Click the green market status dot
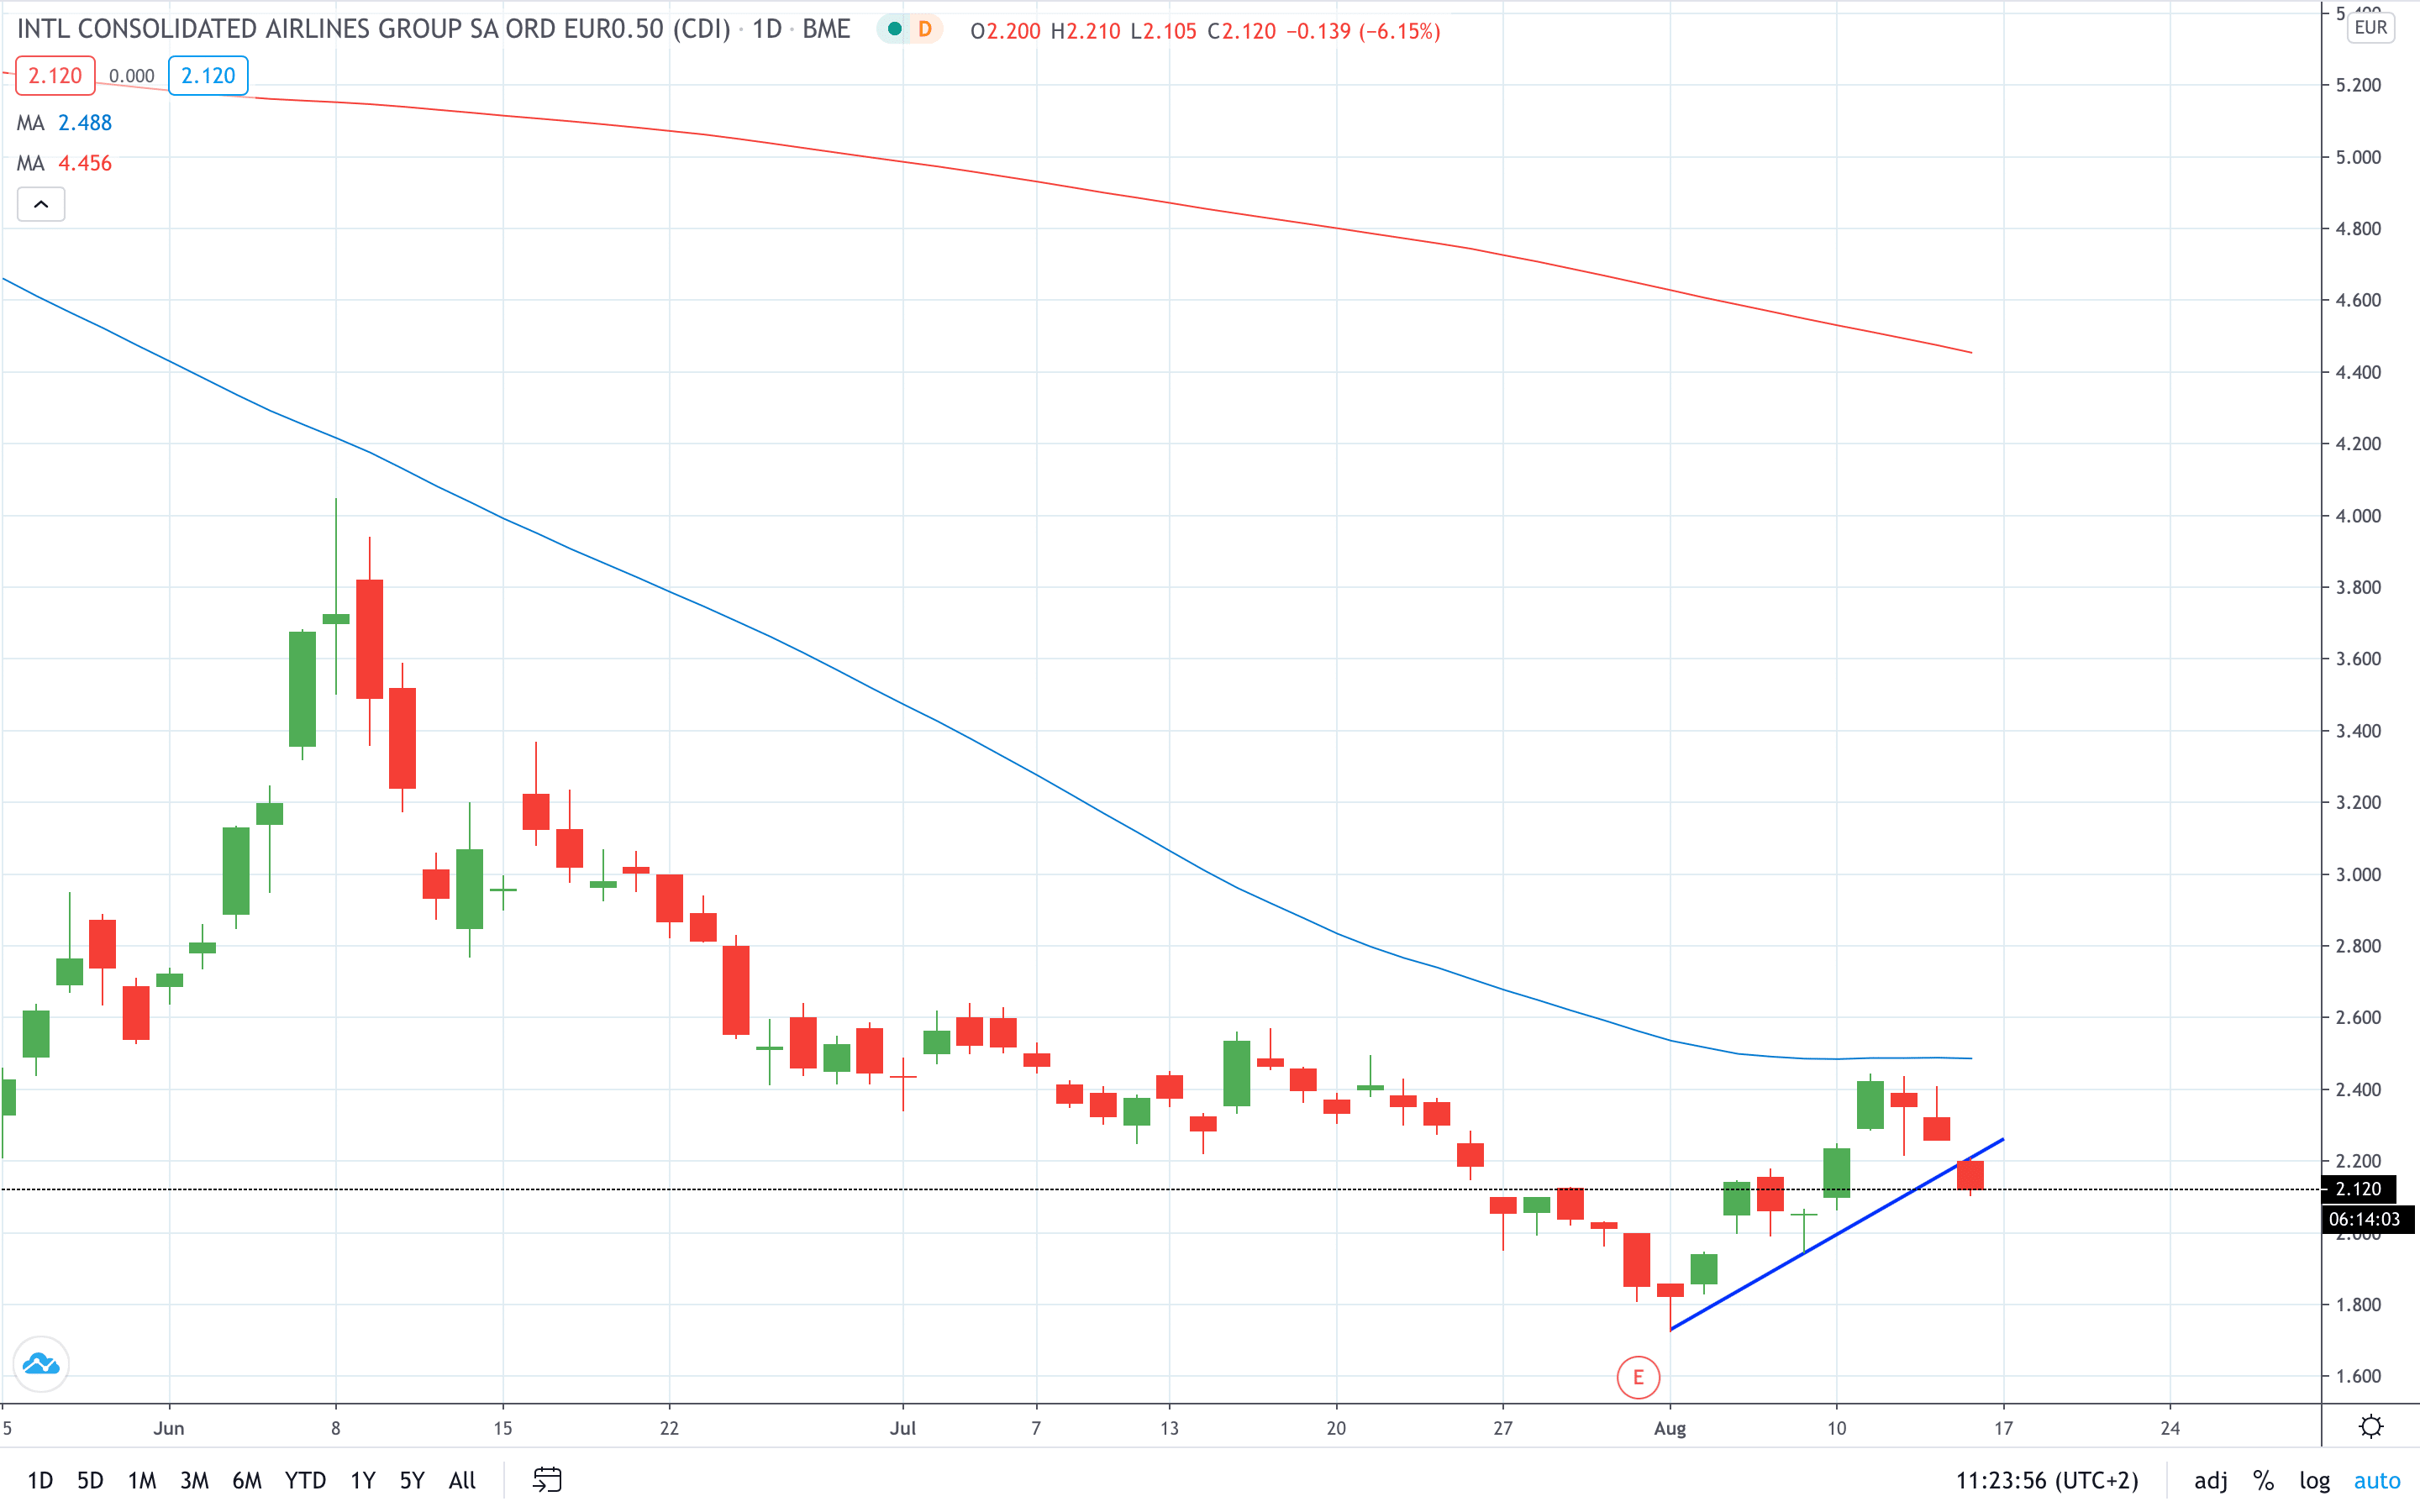This screenshot has height=1512, width=2420. (x=895, y=30)
